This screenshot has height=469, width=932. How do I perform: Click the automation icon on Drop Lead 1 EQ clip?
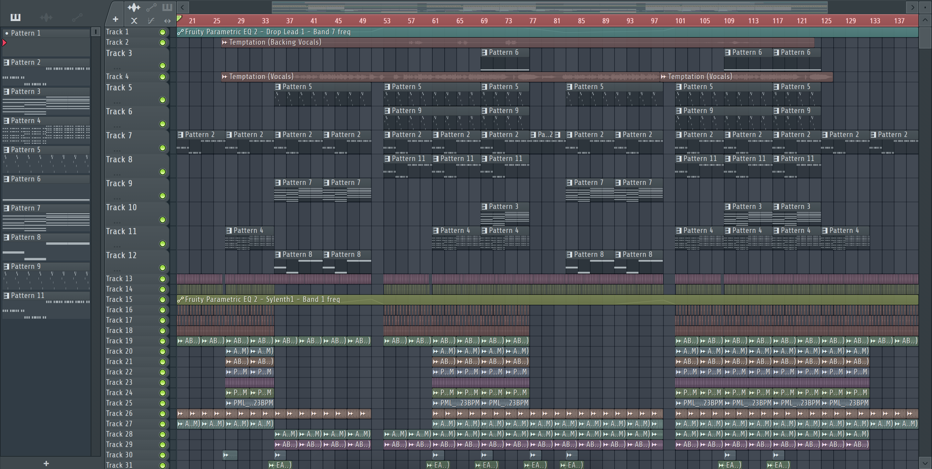pos(181,32)
